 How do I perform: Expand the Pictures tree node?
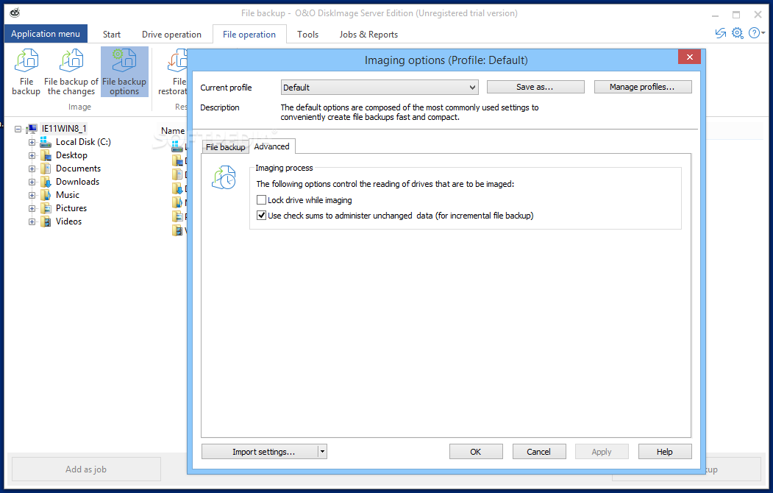(x=32, y=209)
